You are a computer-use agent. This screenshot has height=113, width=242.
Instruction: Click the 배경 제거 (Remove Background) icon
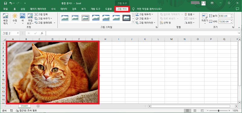tap(5, 19)
